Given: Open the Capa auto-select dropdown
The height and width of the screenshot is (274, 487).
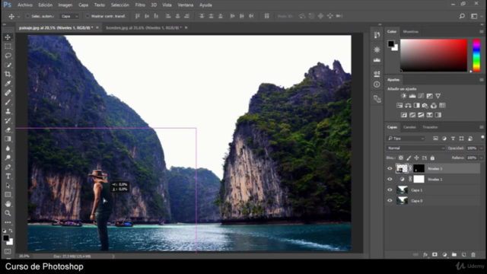Looking at the screenshot, I should coord(69,16).
